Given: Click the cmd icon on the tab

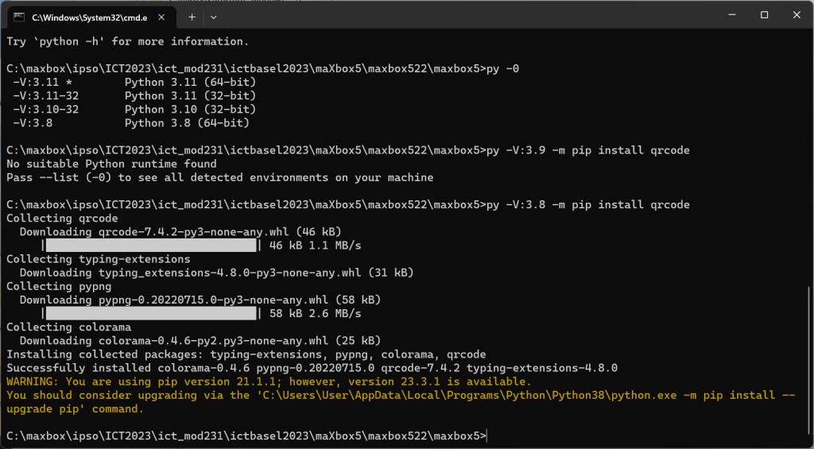Looking at the screenshot, I should click(18, 16).
